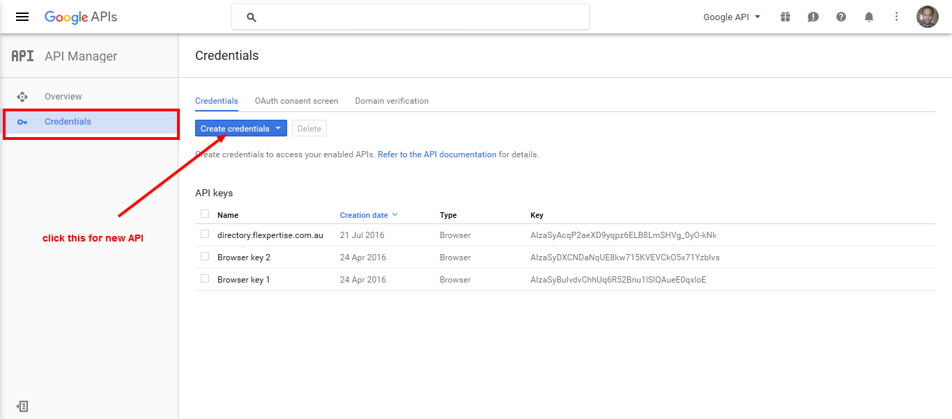Open the send feedback icon
Screen dimensions: 952x419
tap(813, 17)
